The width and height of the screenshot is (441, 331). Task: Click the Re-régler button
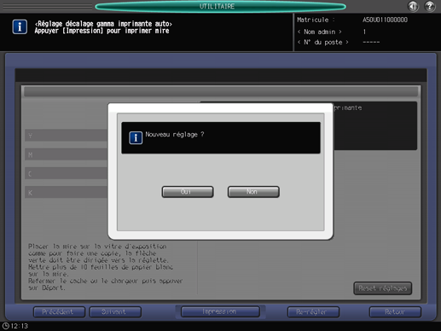click(313, 312)
